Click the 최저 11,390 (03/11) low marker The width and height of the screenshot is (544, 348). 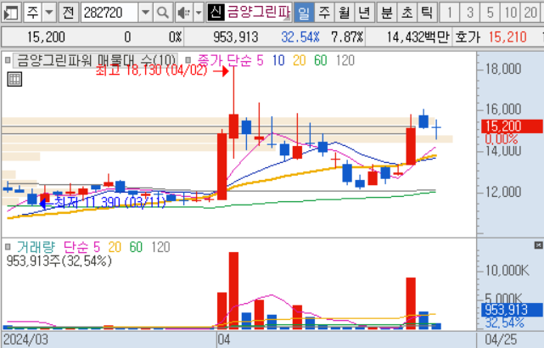coord(104,202)
